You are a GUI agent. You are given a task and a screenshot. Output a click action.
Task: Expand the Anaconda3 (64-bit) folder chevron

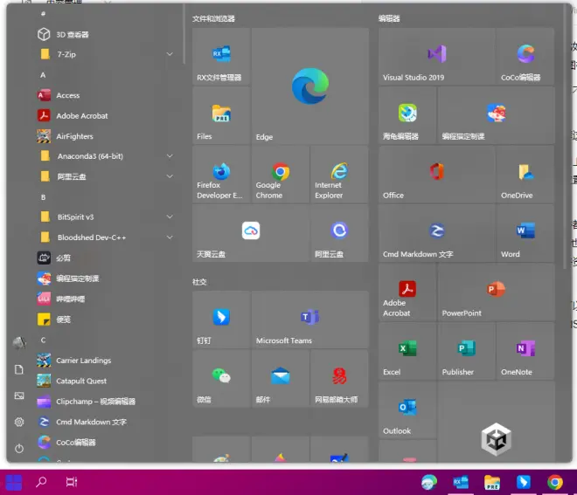(170, 156)
